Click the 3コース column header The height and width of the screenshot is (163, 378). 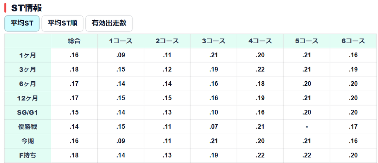coord(214,41)
